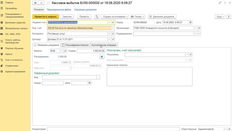Click Распределено 3 000,00 value

point(62,57)
